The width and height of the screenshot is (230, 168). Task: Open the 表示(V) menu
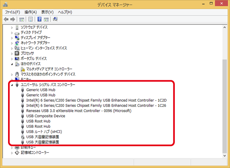click(x=47, y=12)
